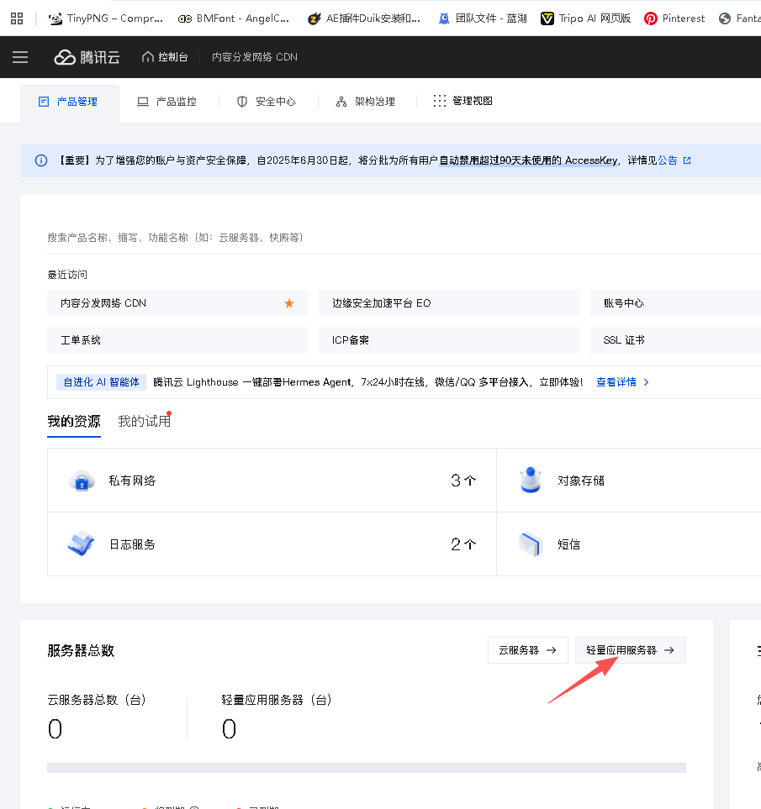
Task: Open recent item 内容分发网络 CDN
Action: pos(177,303)
